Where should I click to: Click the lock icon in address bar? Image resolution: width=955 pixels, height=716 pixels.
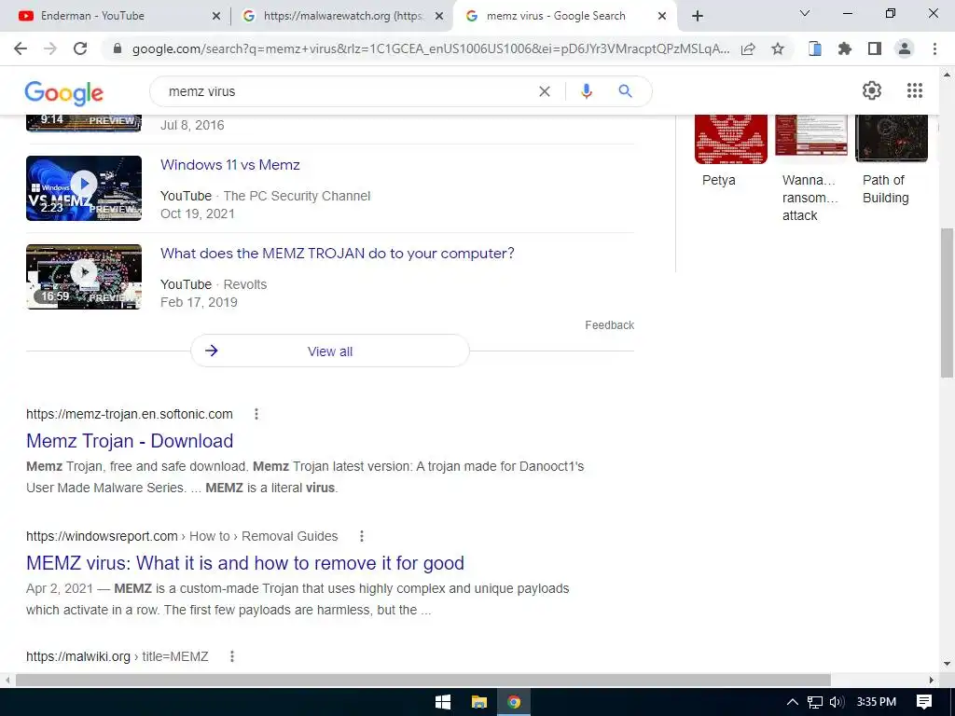pyautogui.click(x=118, y=48)
